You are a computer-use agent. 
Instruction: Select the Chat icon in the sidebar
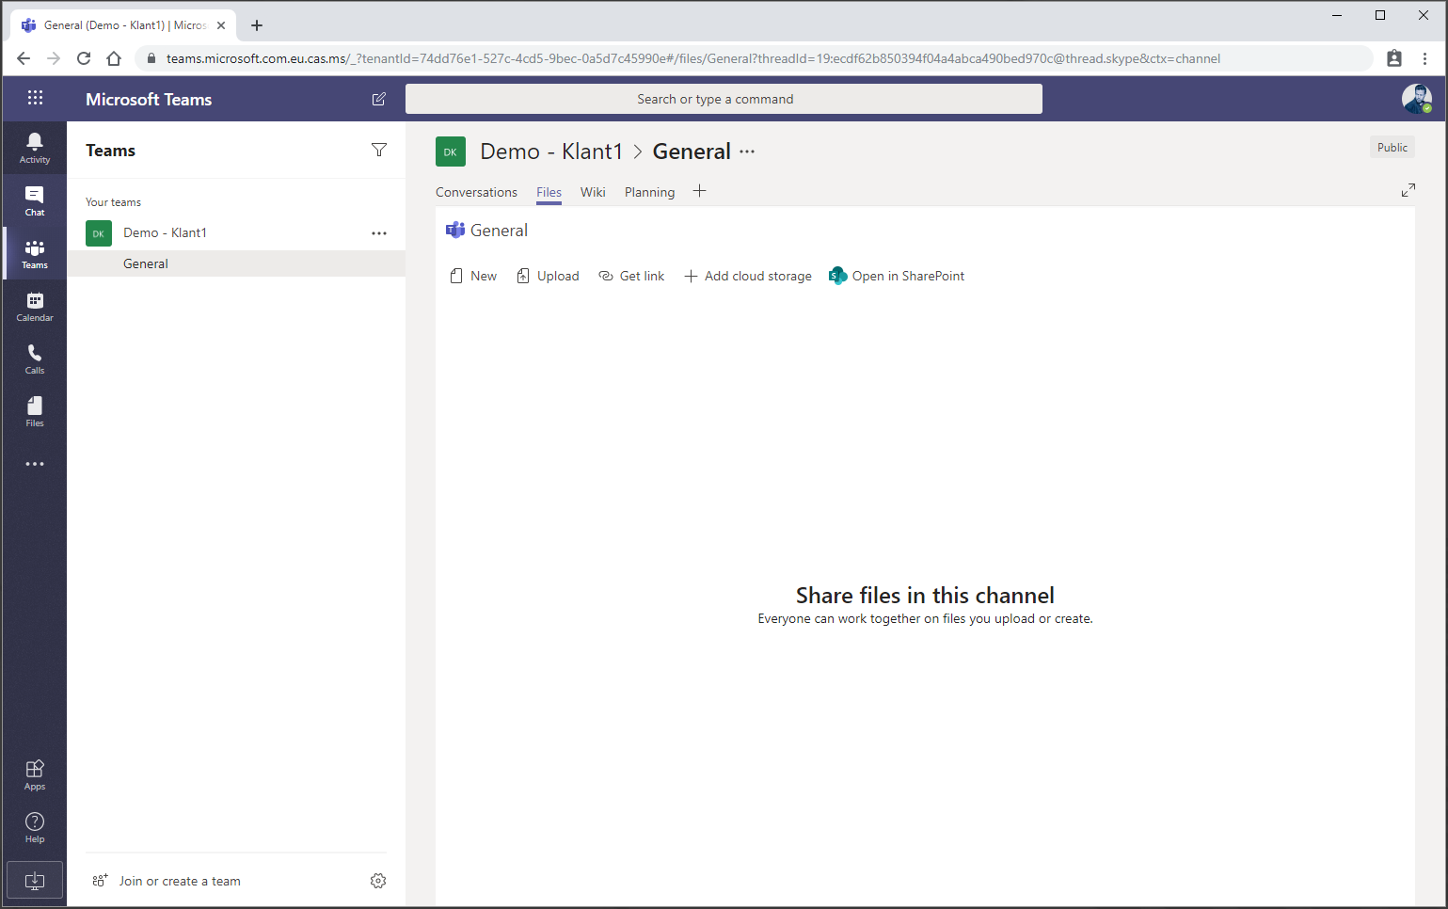[34, 199]
